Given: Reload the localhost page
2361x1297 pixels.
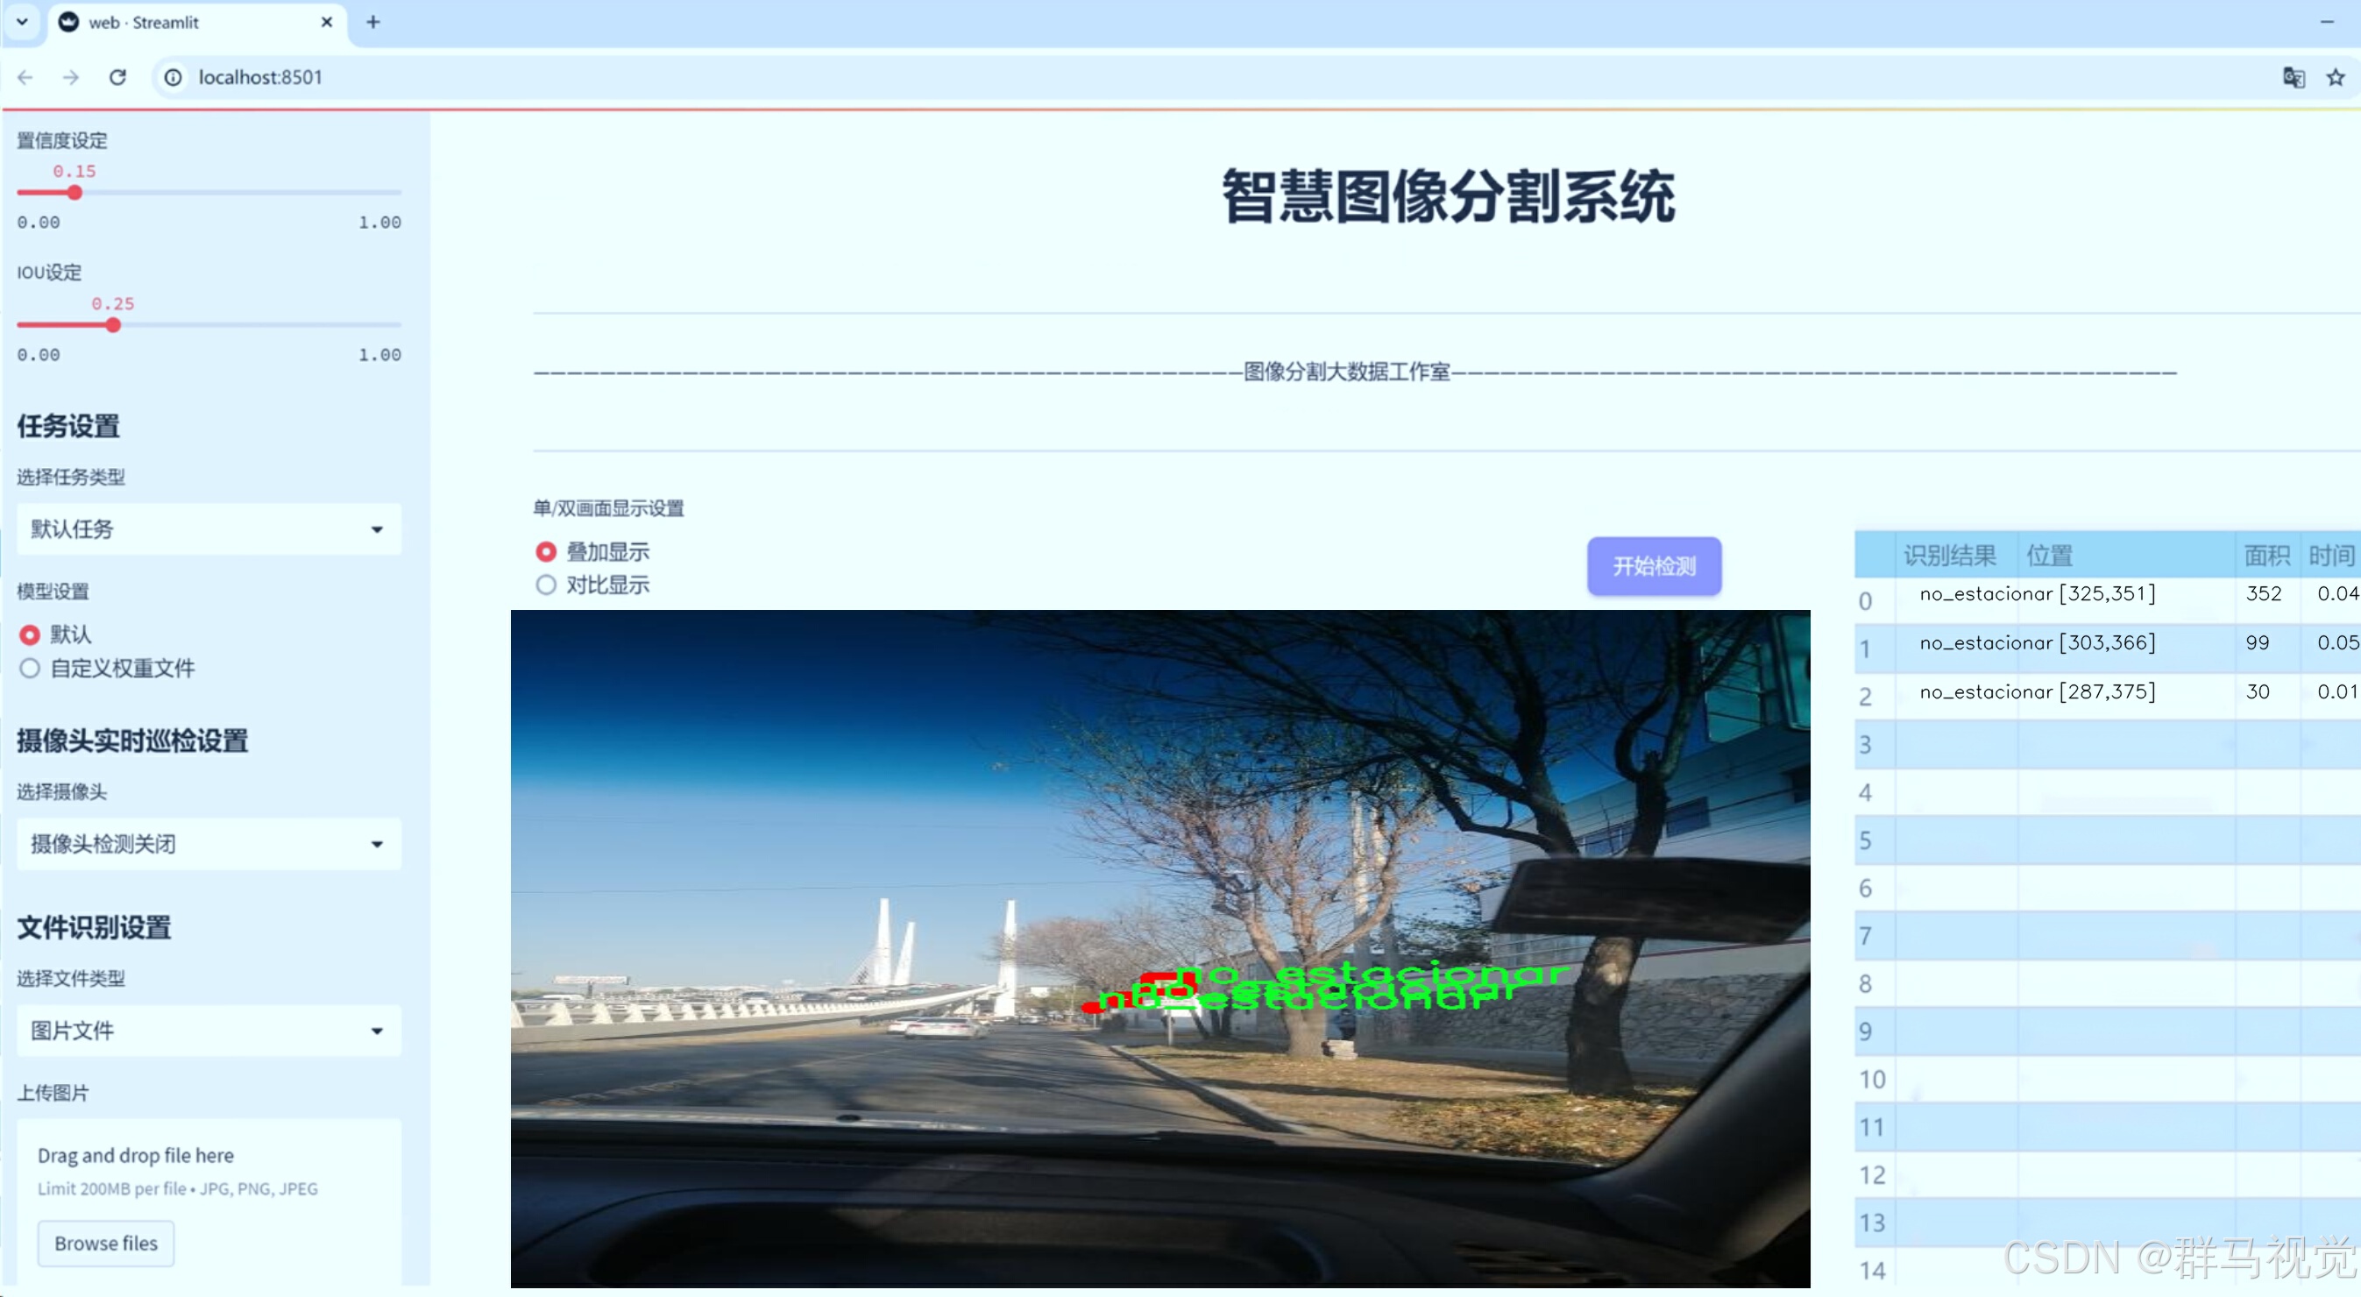Looking at the screenshot, I should point(117,77).
